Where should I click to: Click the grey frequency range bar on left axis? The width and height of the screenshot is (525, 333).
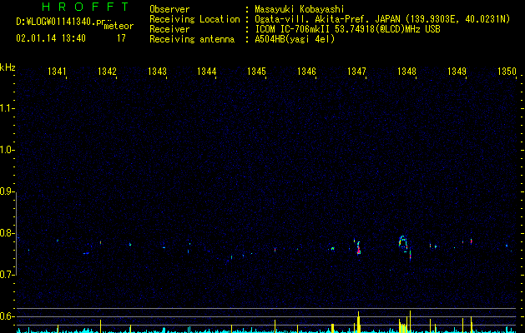click(x=17, y=233)
